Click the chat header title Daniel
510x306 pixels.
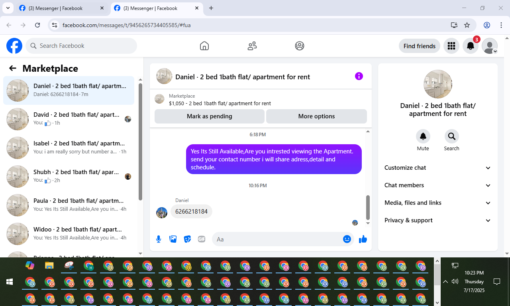click(x=243, y=76)
